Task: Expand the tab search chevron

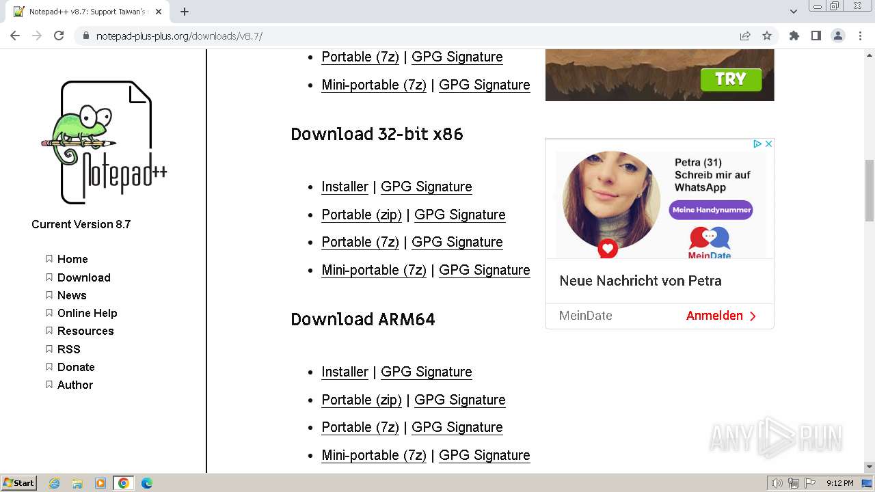Action: 793,12
